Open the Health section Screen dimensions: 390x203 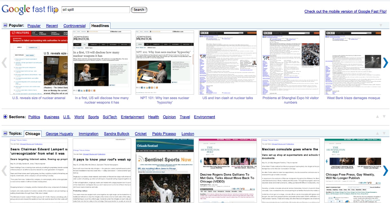[x=154, y=117]
